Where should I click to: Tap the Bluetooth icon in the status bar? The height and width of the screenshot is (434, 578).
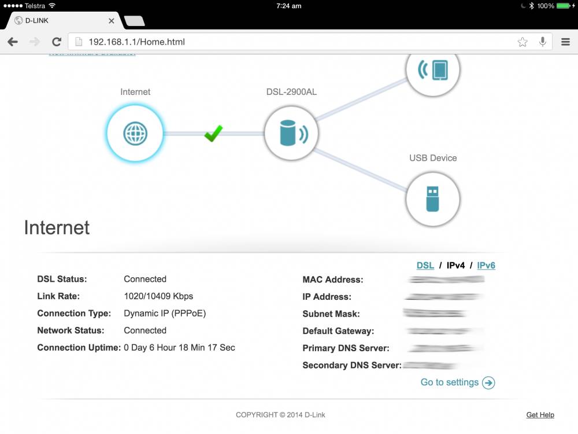[x=531, y=6]
